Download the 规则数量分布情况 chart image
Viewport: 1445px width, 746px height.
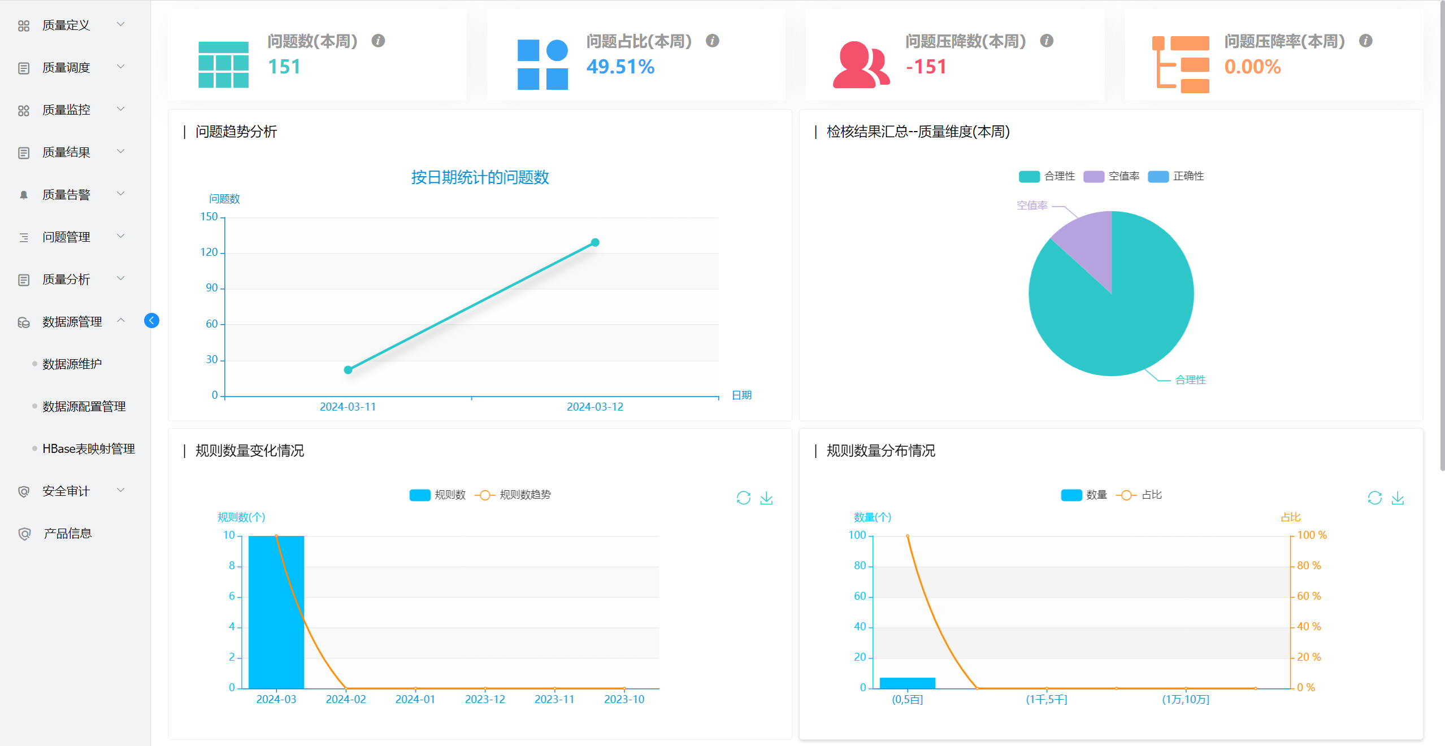[1398, 498]
